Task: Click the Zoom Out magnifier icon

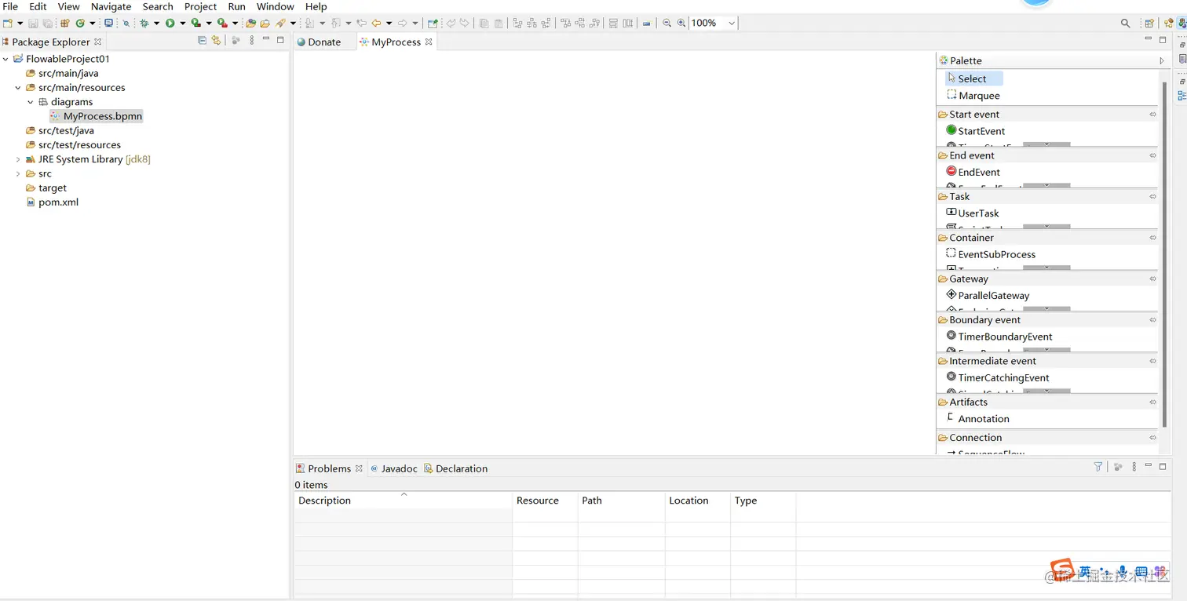Action: [667, 24]
